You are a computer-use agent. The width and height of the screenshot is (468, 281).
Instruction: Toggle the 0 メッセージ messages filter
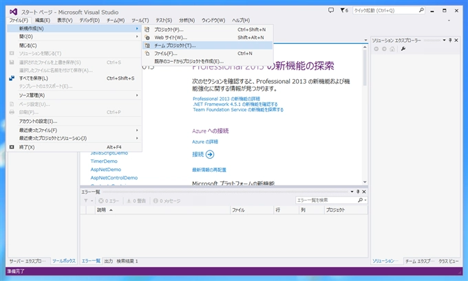coord(167,201)
